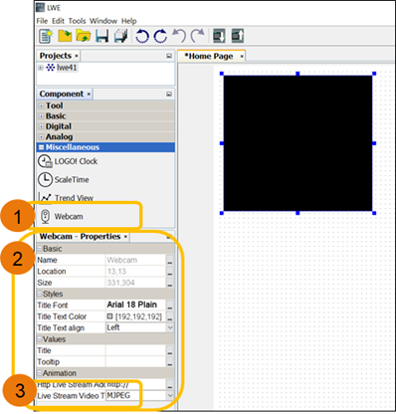
Task: Open the Live Stream Video Type dropdown
Action: 170,395
